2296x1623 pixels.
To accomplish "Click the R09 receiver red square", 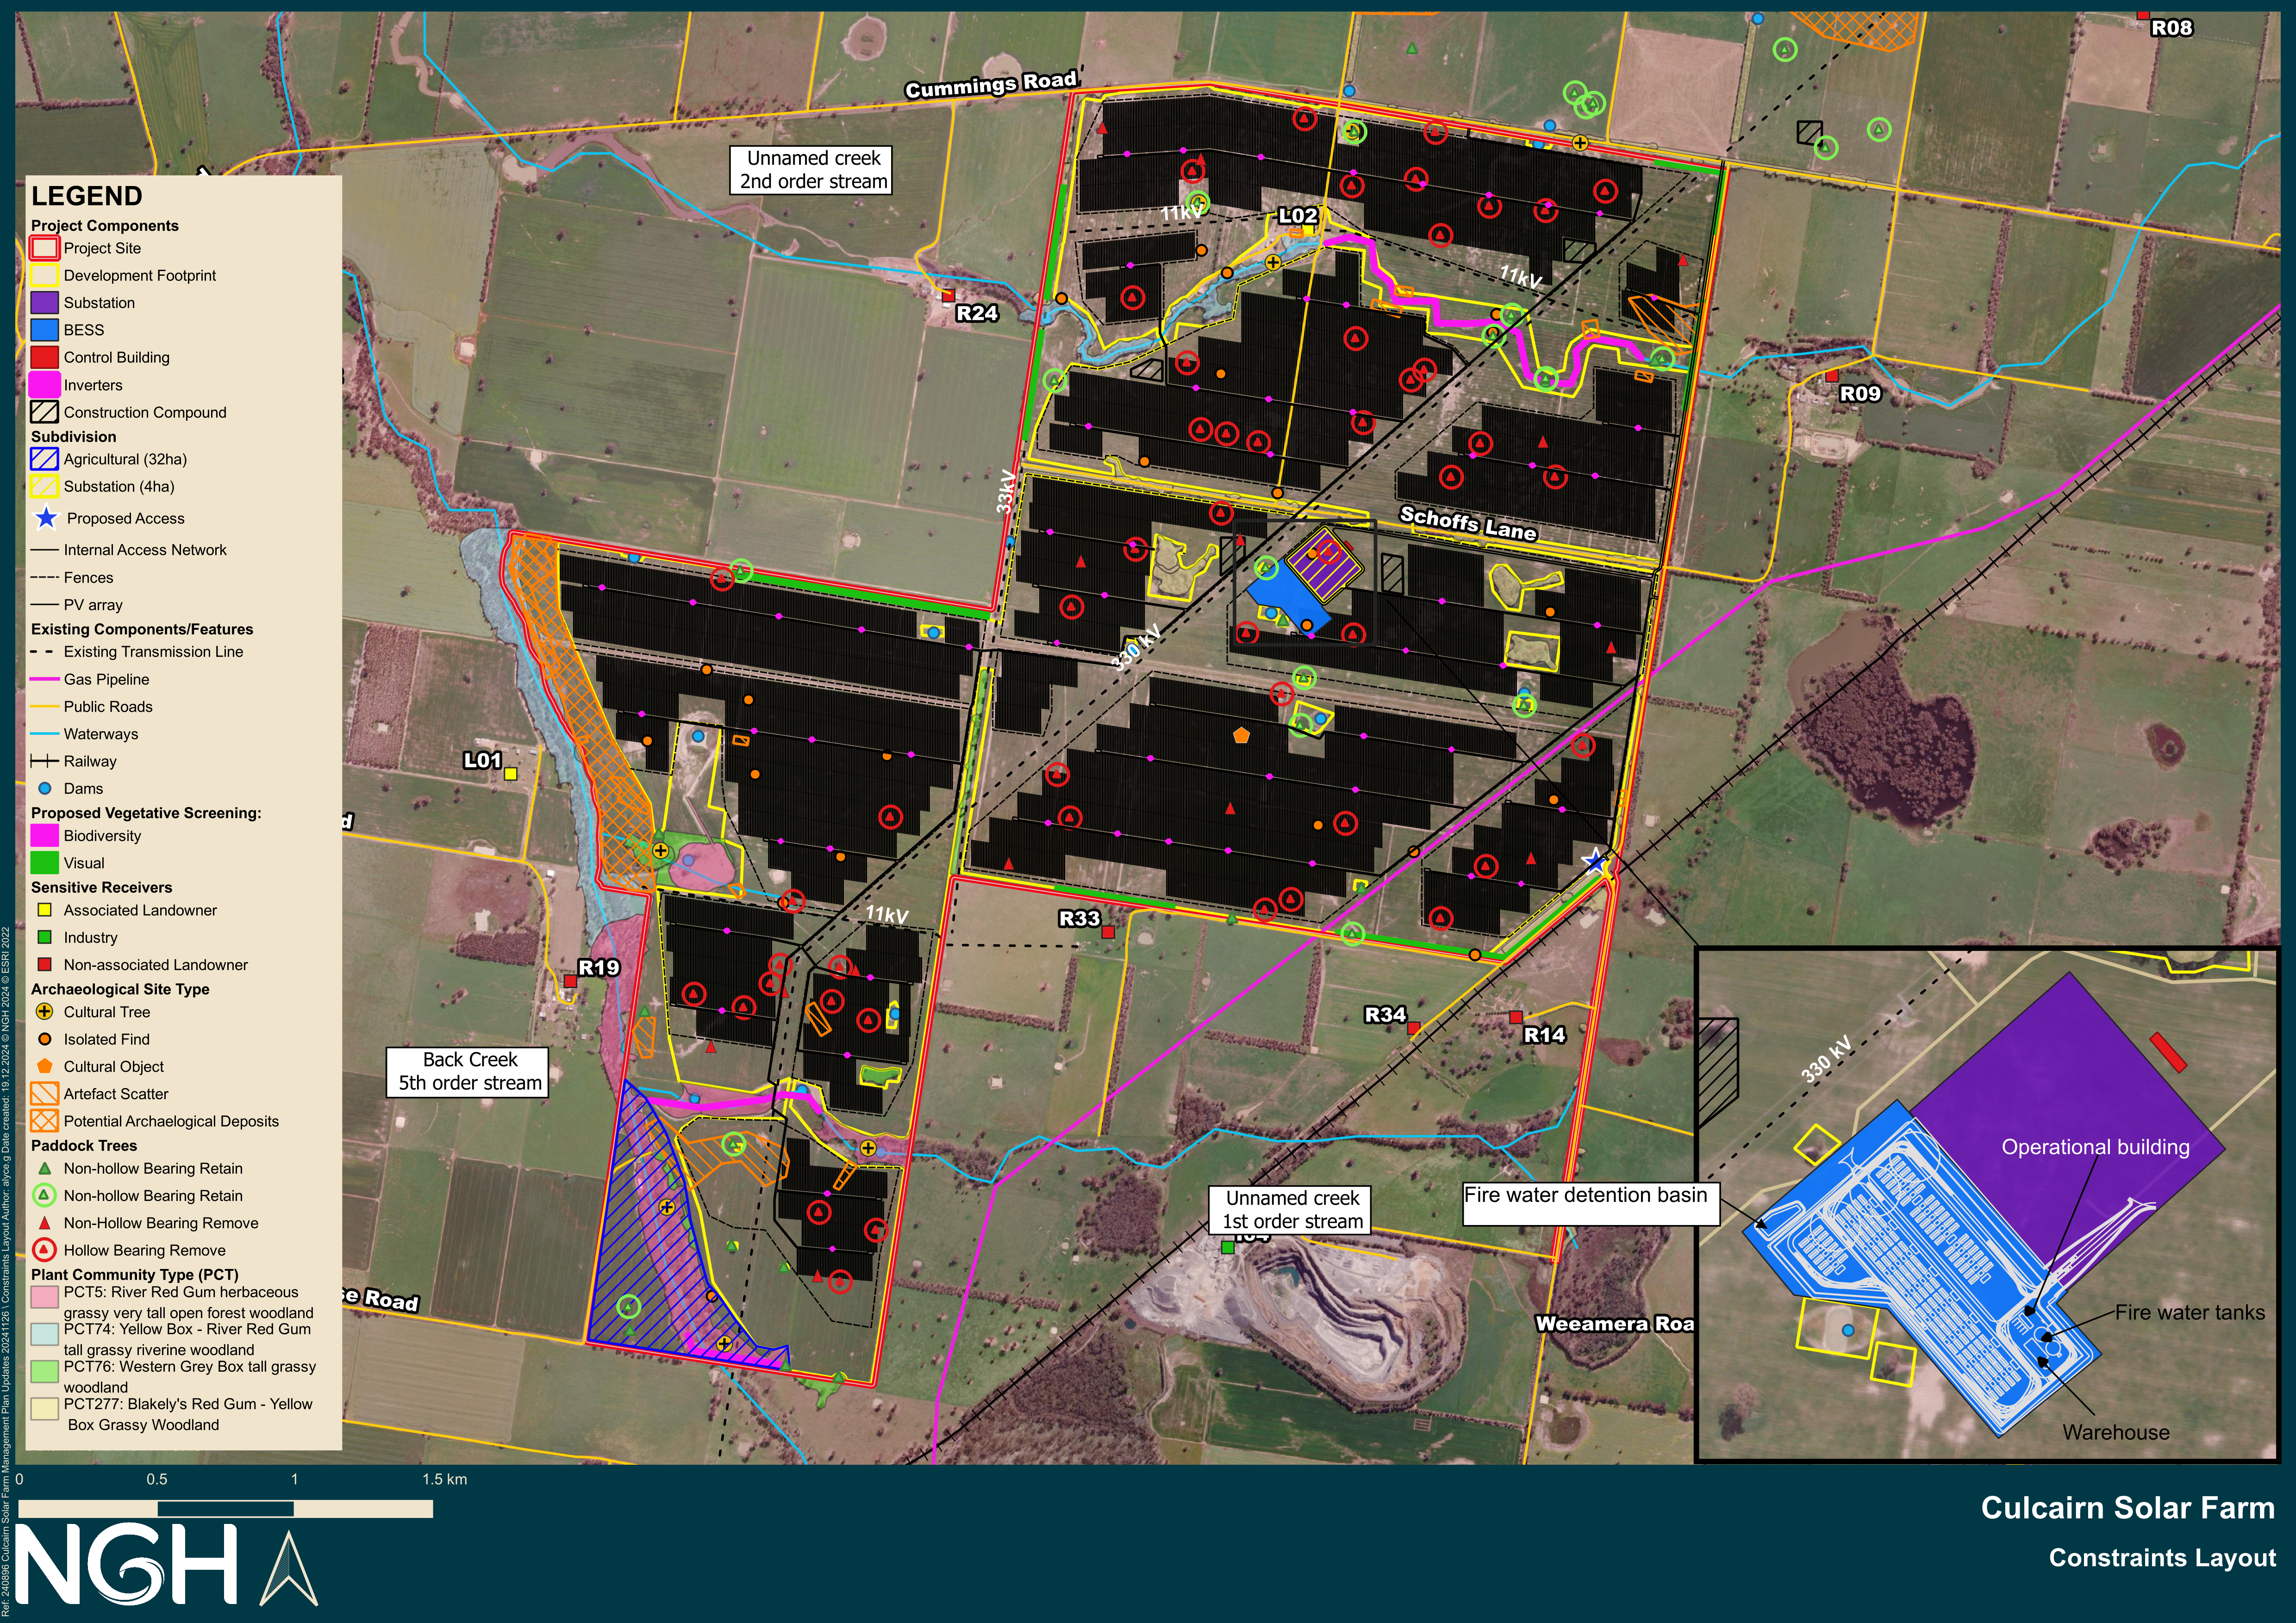I will (1832, 376).
